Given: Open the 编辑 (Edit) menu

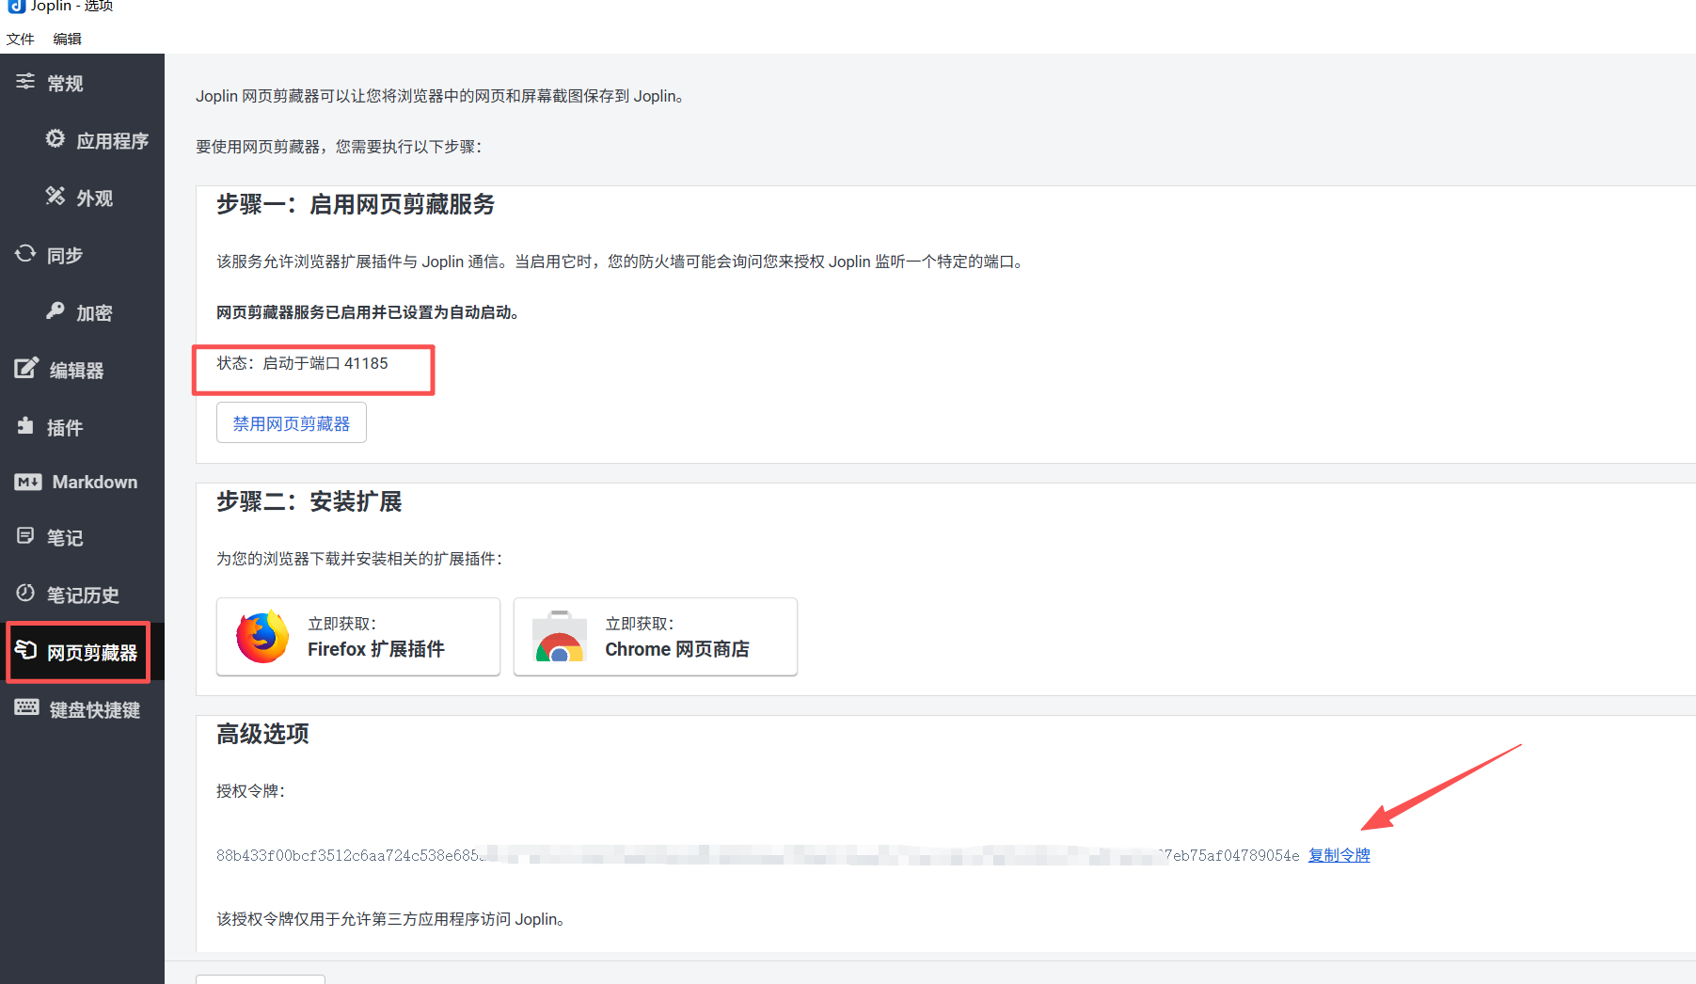Looking at the screenshot, I should tap(67, 39).
